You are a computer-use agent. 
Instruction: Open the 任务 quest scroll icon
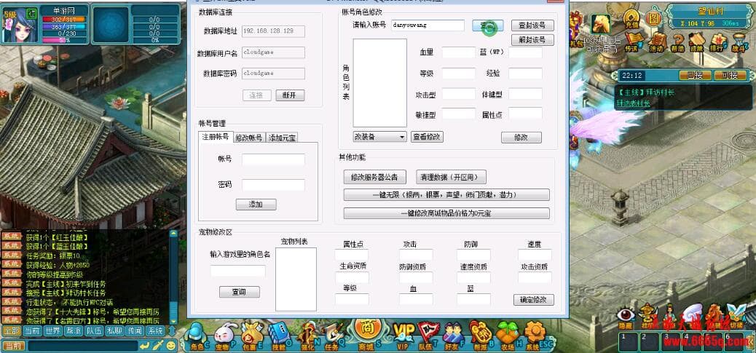(333, 335)
